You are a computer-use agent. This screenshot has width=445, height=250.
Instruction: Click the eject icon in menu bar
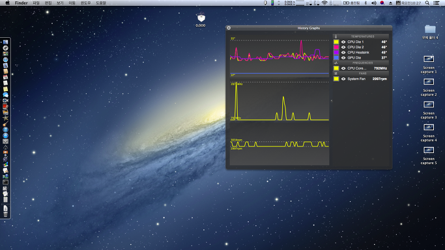[390, 3]
